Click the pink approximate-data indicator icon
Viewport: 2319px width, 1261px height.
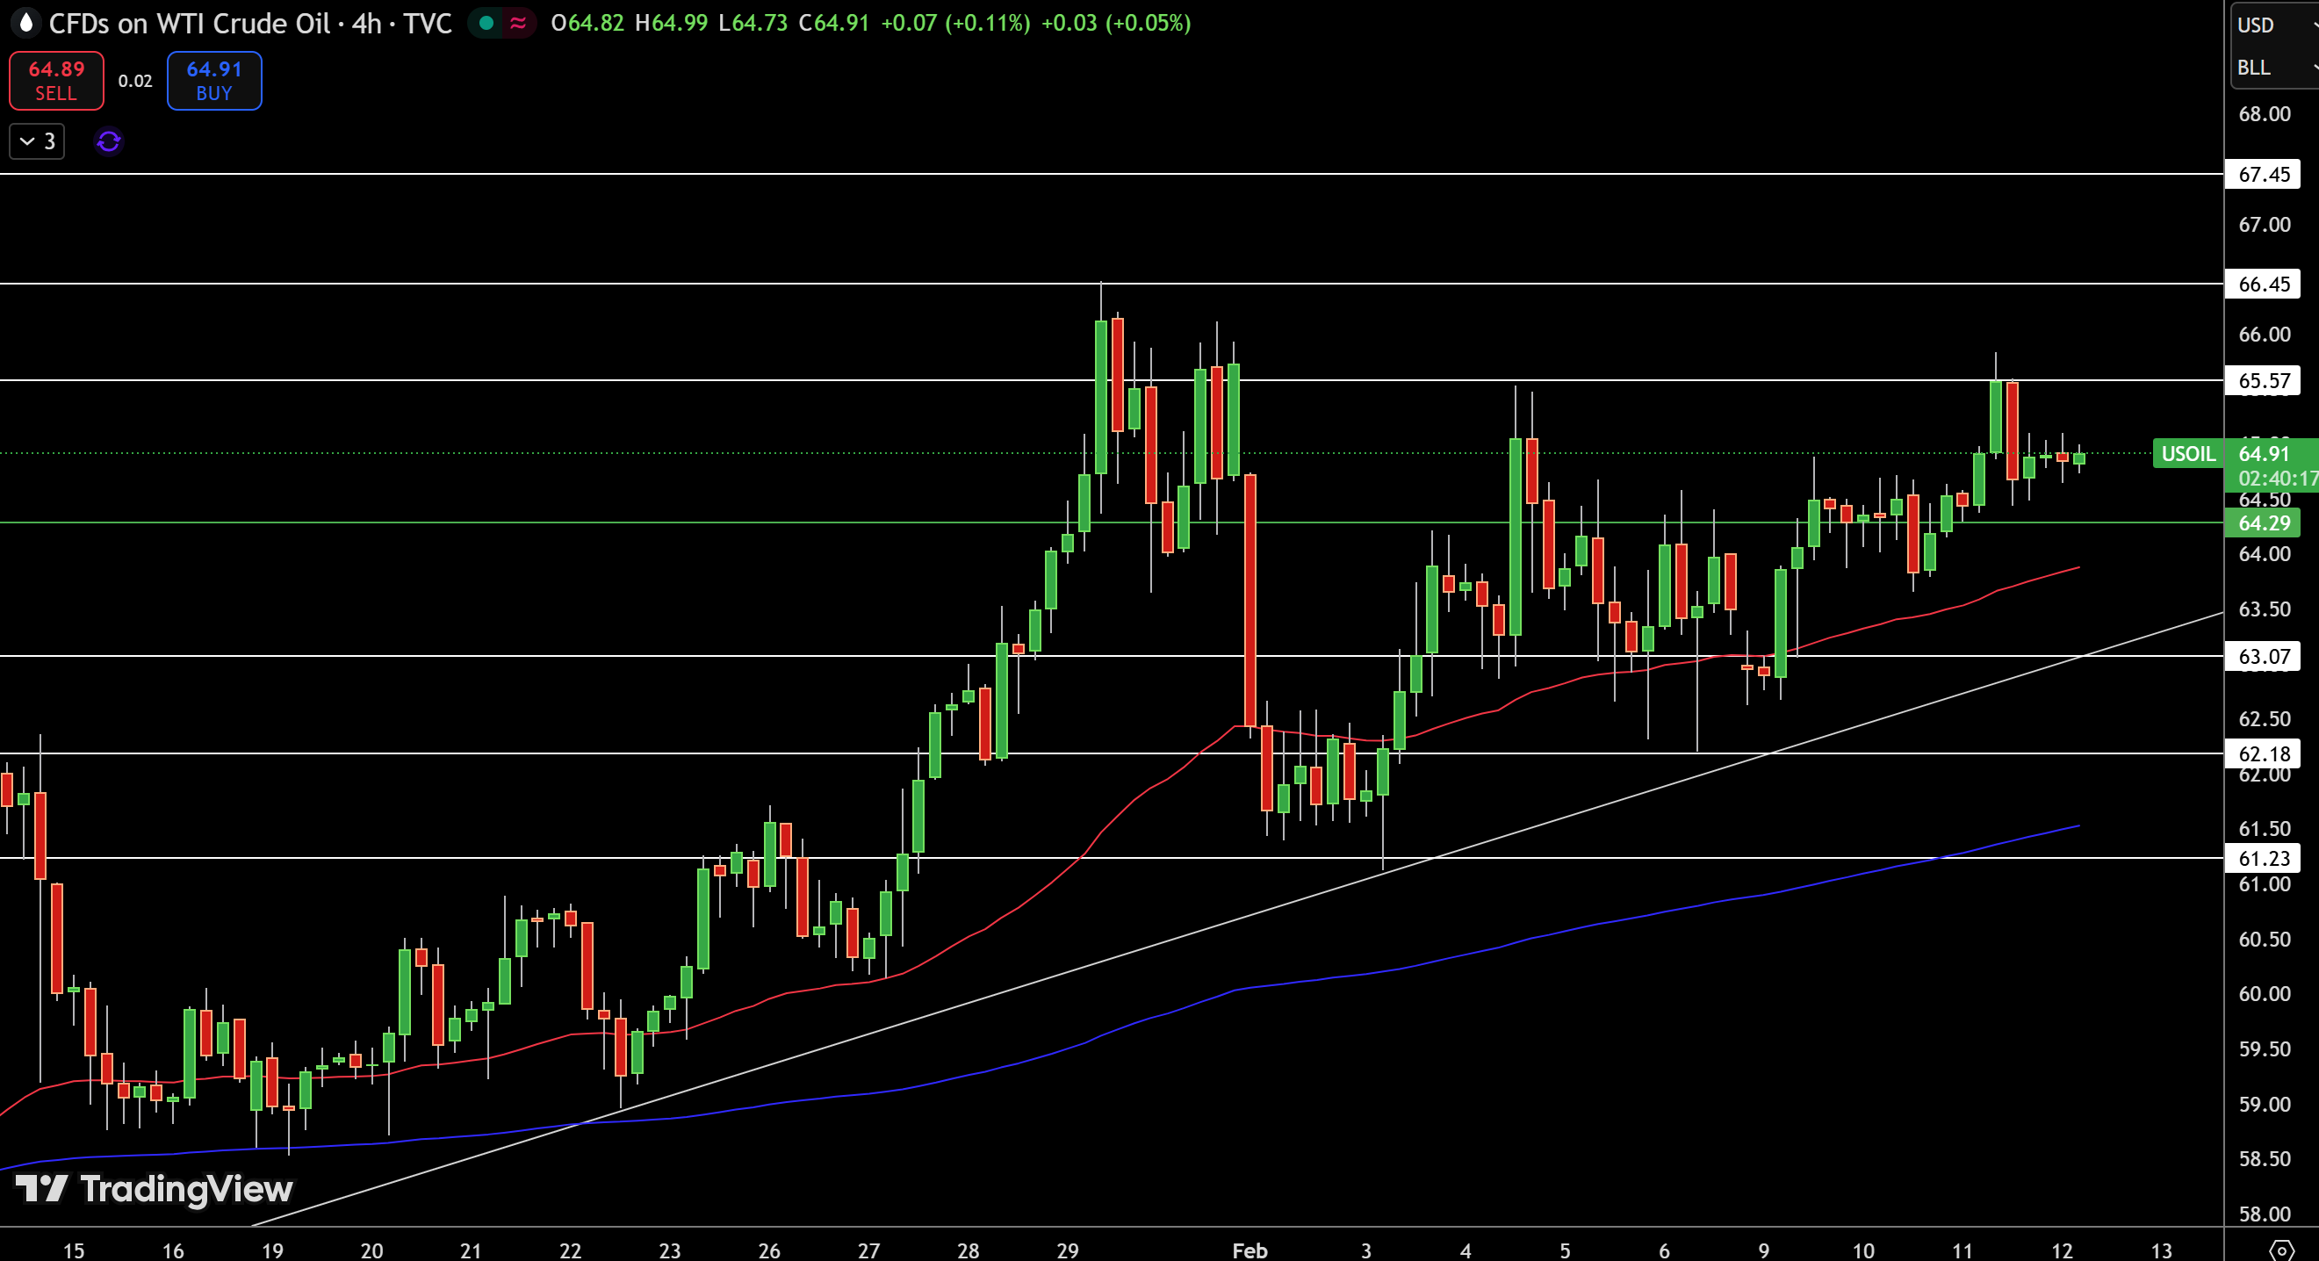pyautogui.click(x=519, y=24)
